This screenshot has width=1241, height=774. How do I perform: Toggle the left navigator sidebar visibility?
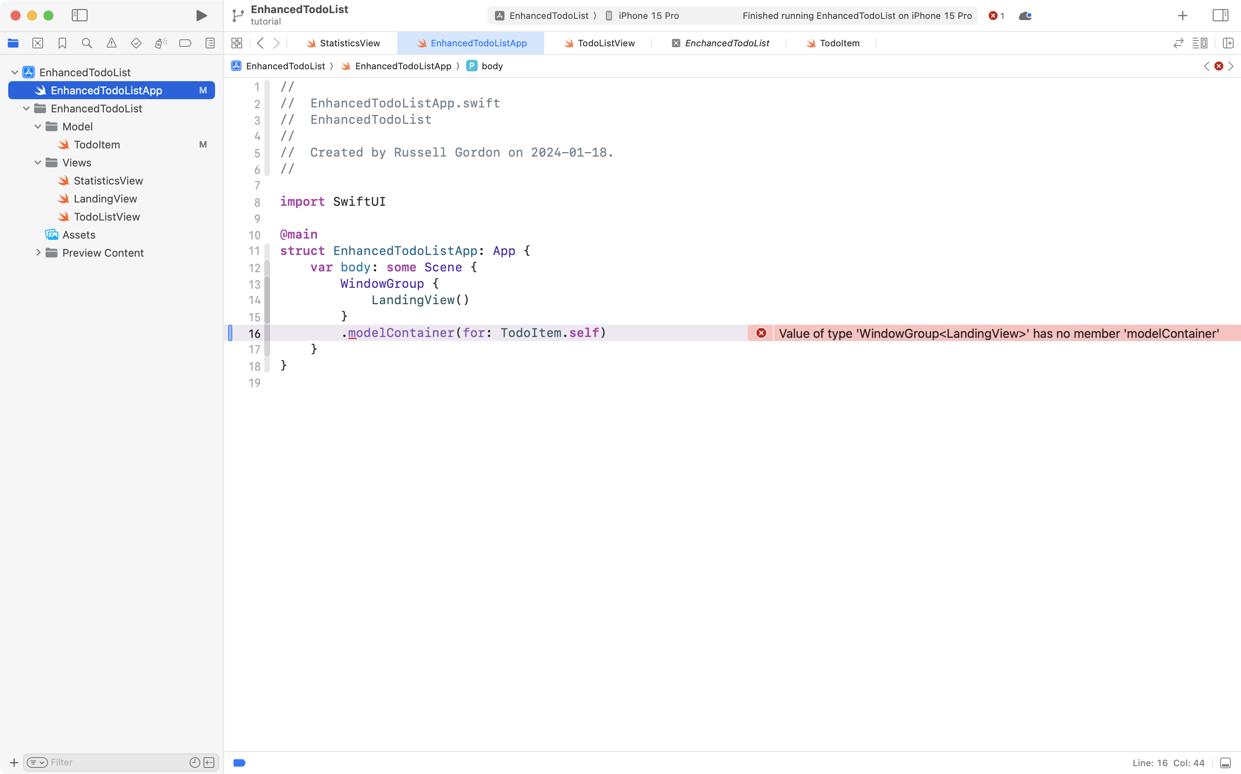pos(80,15)
